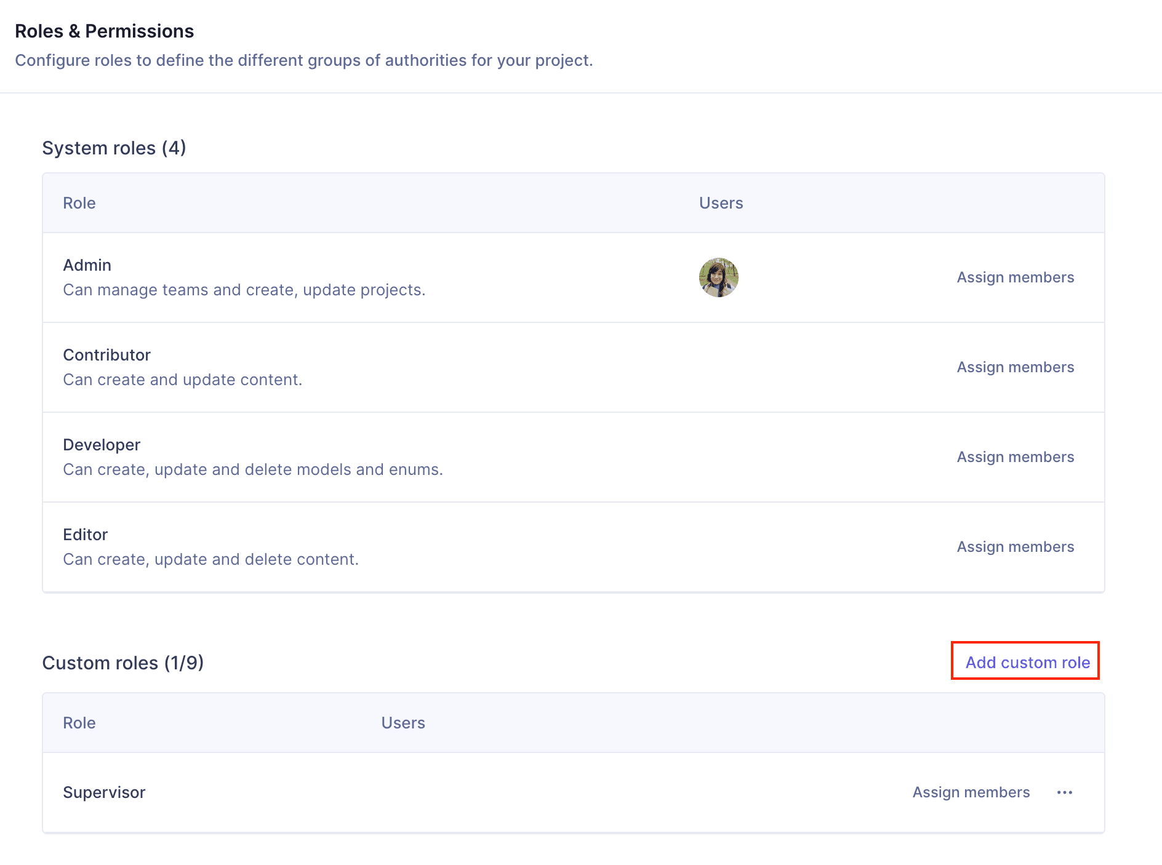This screenshot has width=1162, height=865.
Task: Open the Supervisor role three-dot options menu
Action: click(1065, 792)
